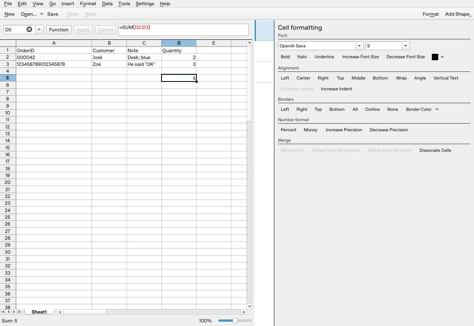Click the horizontal scrollbar right arrow
474x326 pixels.
244,312
